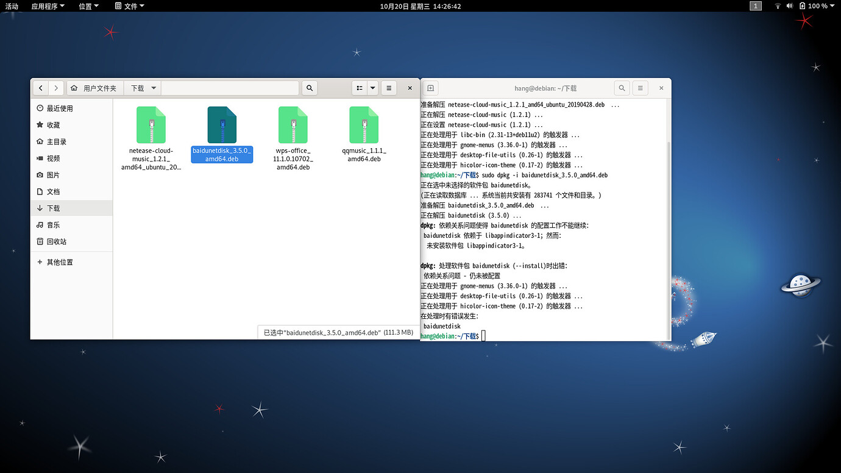
Task: Open system menu arrow in top bar
Action: point(833,6)
